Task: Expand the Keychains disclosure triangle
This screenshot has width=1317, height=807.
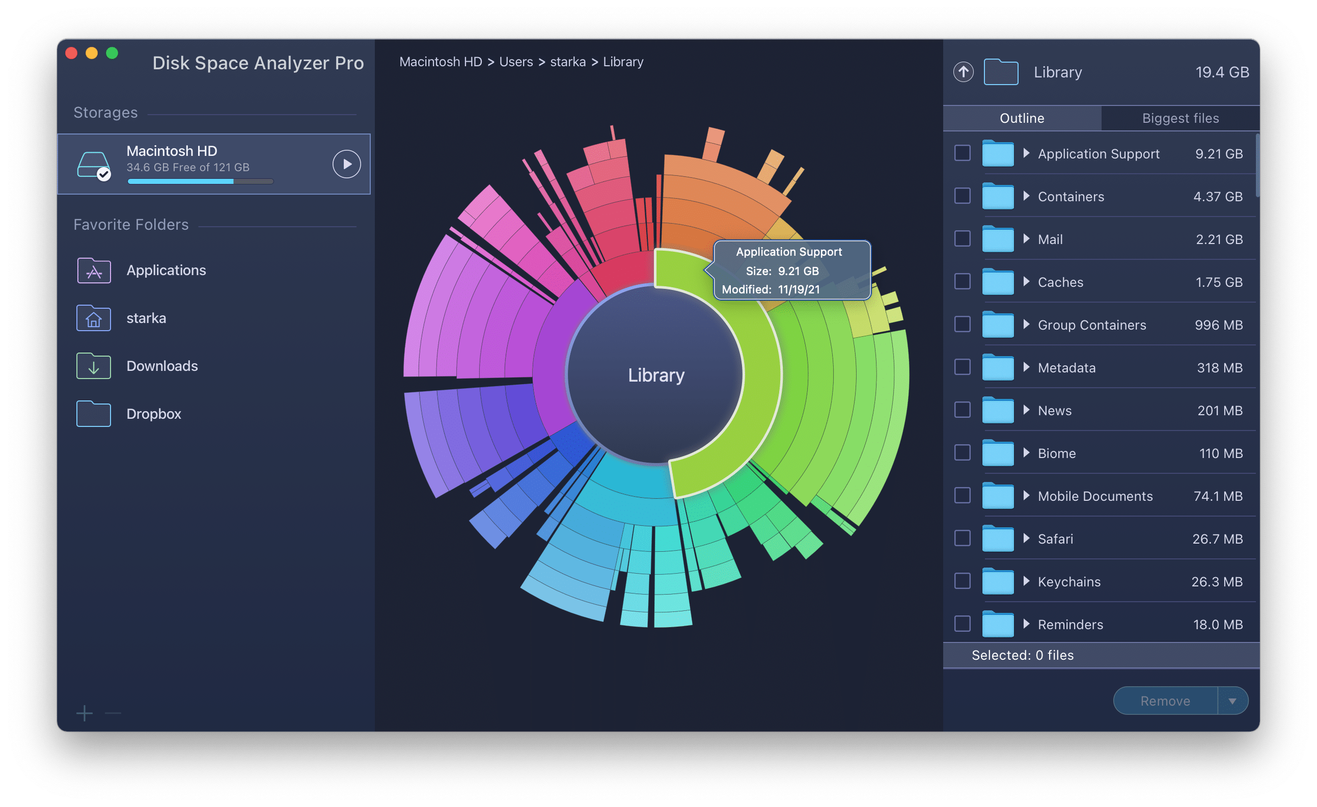Action: tap(1026, 581)
